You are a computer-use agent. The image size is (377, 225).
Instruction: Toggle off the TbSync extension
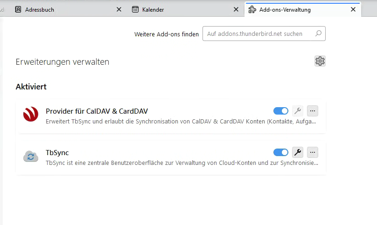pyautogui.click(x=281, y=152)
